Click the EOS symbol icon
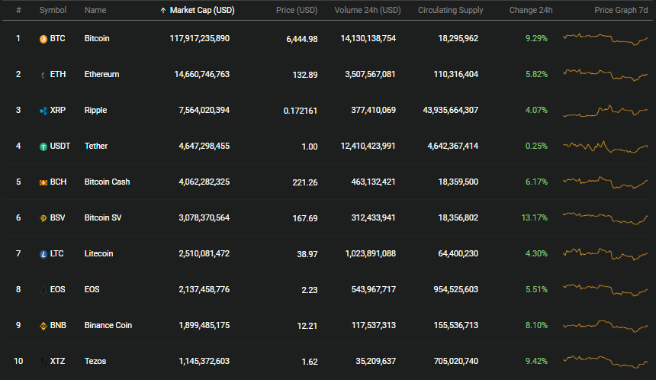Image resolution: width=656 pixels, height=380 pixels. coord(43,290)
